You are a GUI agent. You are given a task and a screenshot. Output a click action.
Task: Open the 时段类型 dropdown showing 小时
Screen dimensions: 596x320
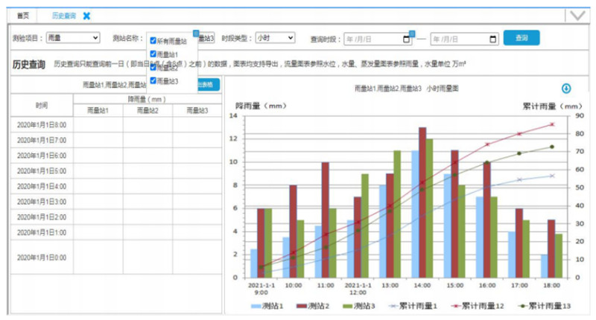coord(275,37)
